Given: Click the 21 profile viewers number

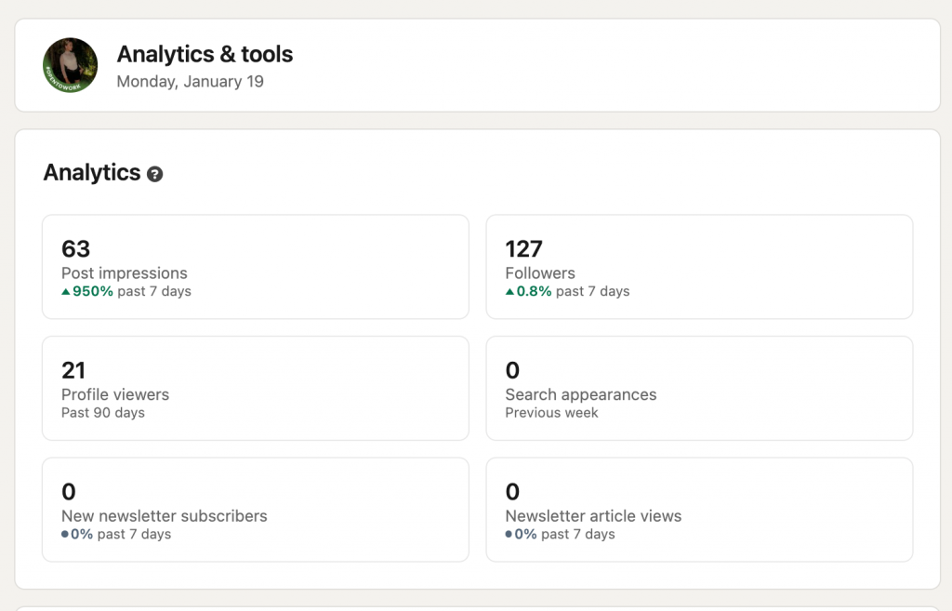Looking at the screenshot, I should [73, 371].
